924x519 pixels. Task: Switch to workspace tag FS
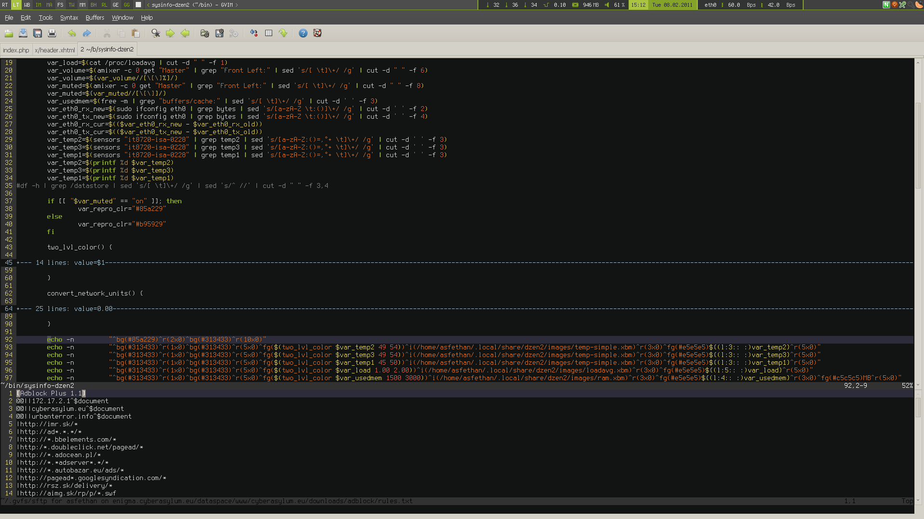tap(60, 5)
